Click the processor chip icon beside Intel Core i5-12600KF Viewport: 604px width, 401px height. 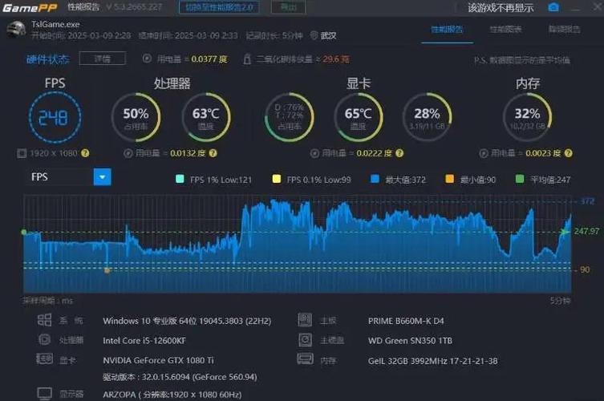point(44,340)
